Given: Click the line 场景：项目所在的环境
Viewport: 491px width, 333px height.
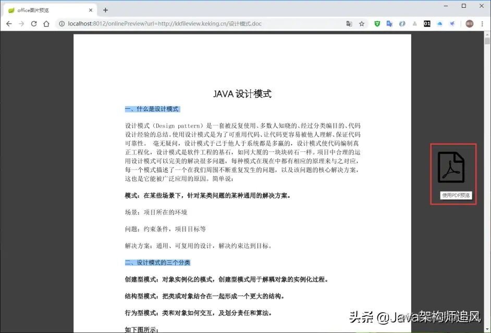Looking at the screenshot, I should pos(156,212).
